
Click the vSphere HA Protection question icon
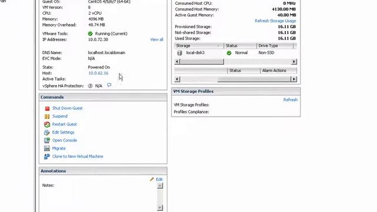(90, 86)
